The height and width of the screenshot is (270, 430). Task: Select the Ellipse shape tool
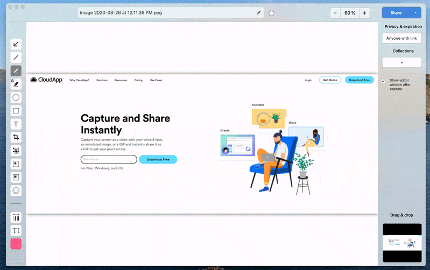click(x=16, y=97)
